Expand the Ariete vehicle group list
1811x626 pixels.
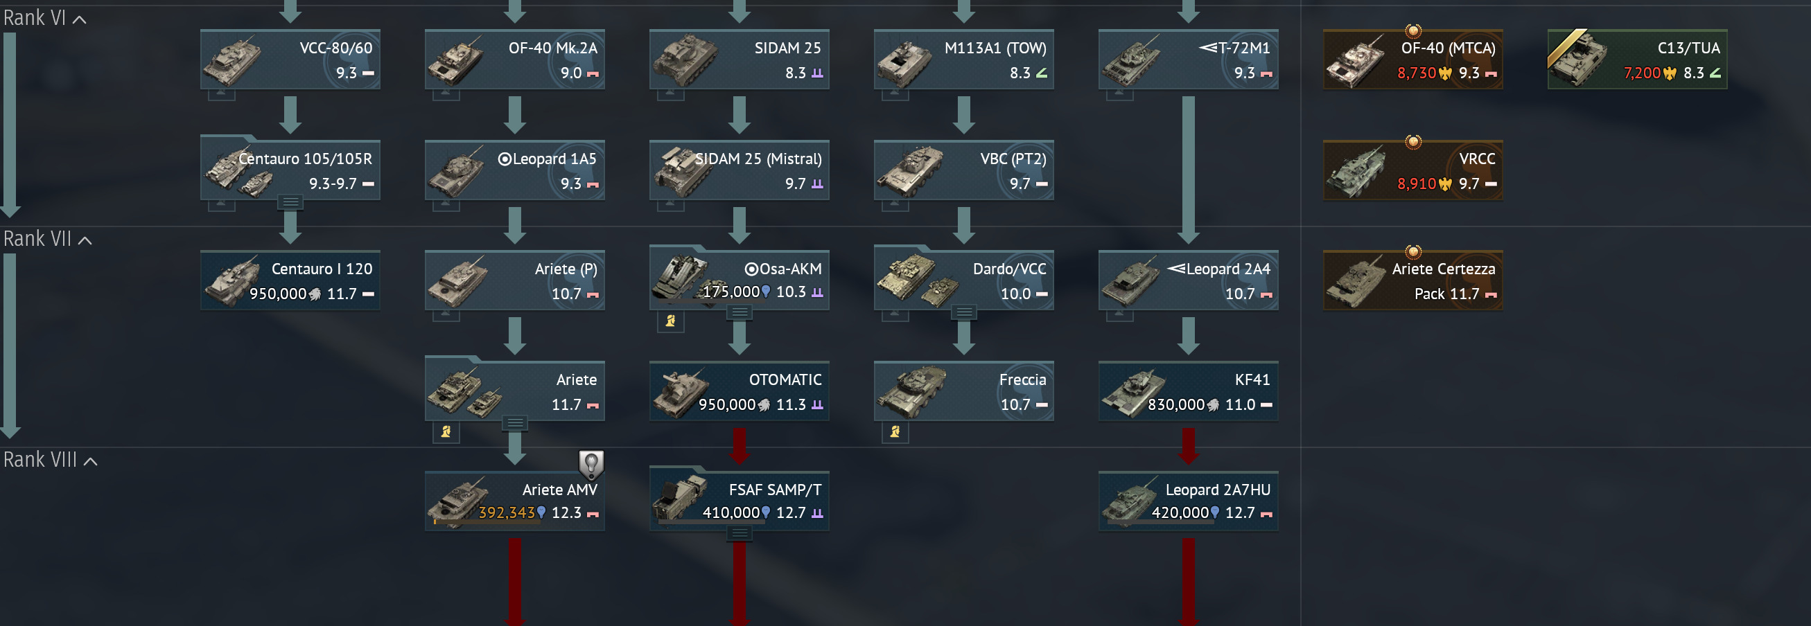[516, 423]
